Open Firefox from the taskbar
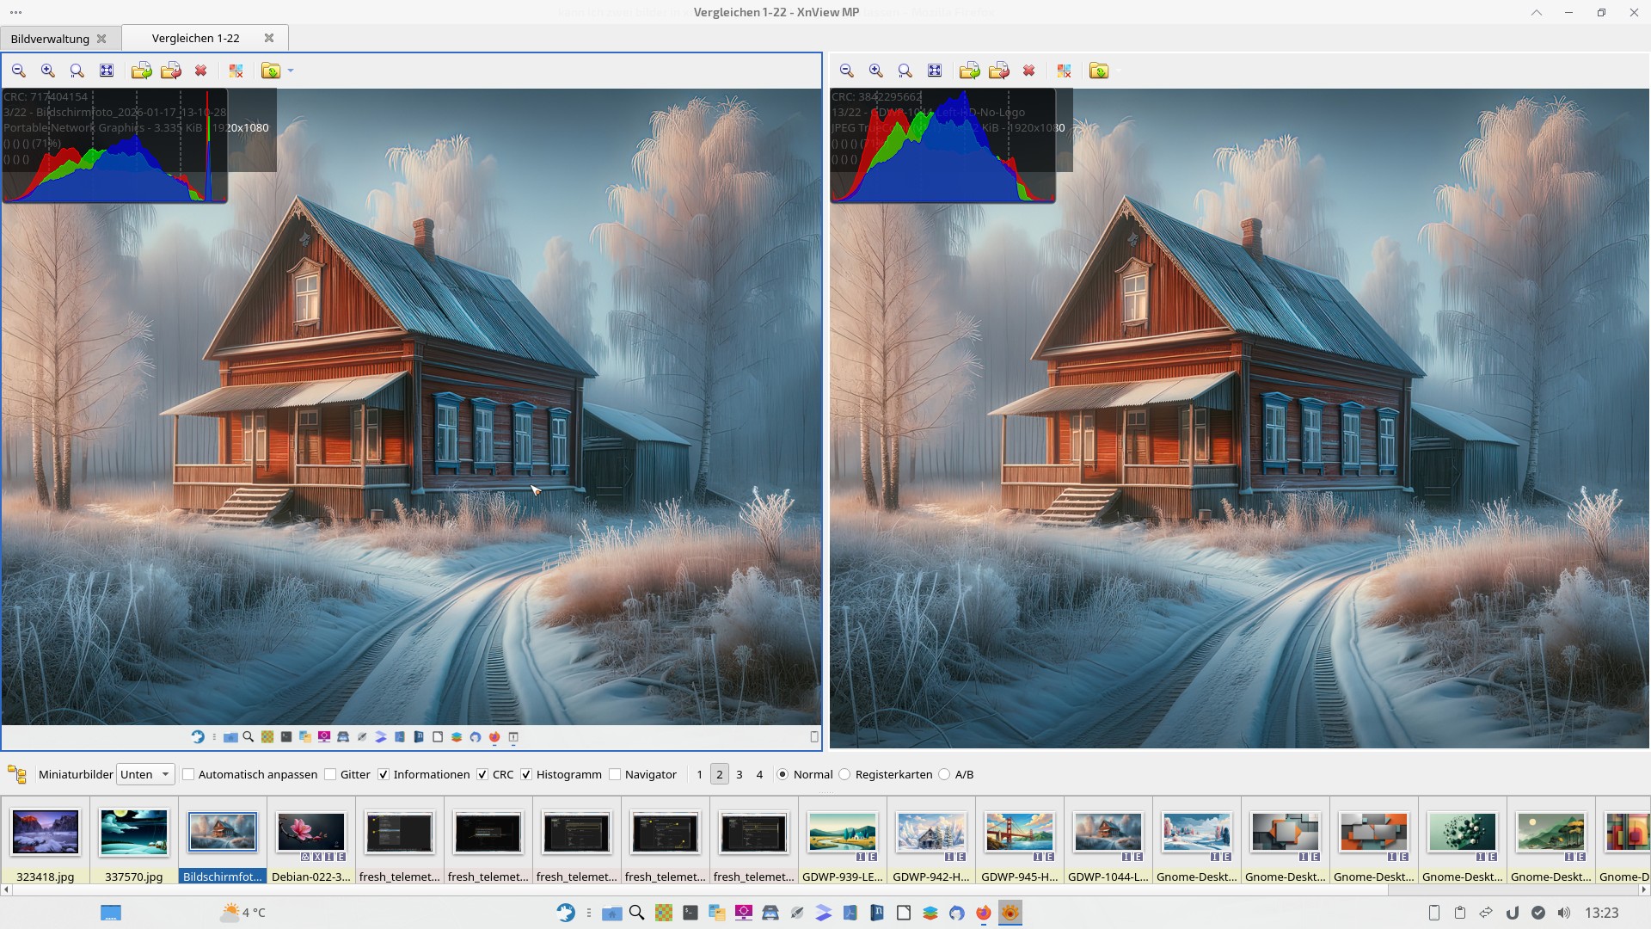This screenshot has height=929, width=1651. point(984,913)
